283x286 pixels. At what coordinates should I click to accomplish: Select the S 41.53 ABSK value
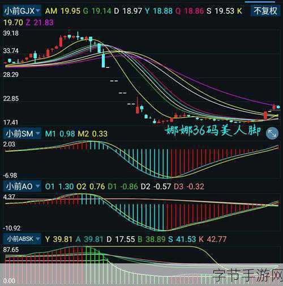pyautogui.click(x=182, y=239)
